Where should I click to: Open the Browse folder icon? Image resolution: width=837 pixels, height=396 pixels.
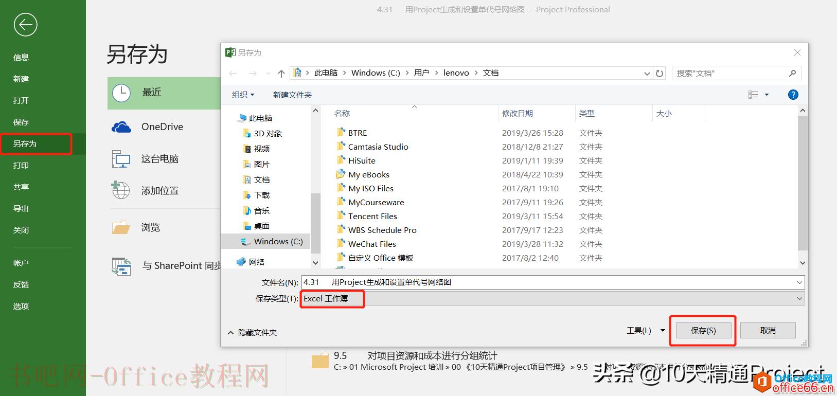(121, 227)
